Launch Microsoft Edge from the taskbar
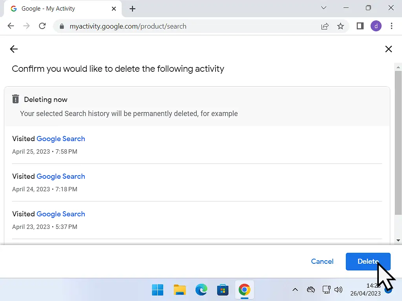Viewport: 402px width, 301px height. point(201,290)
